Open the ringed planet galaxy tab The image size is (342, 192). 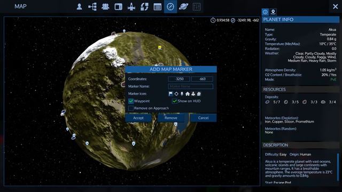183,7
